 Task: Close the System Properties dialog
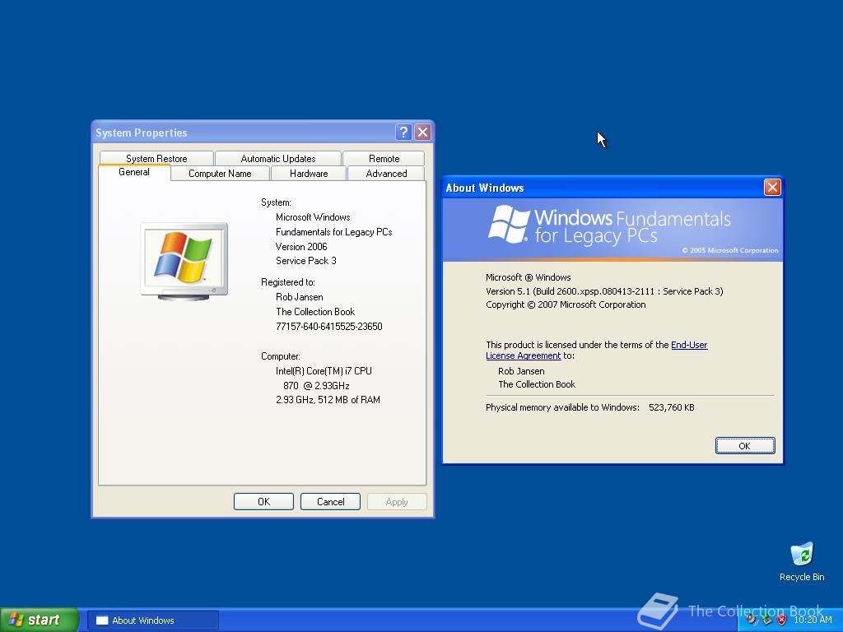[422, 132]
